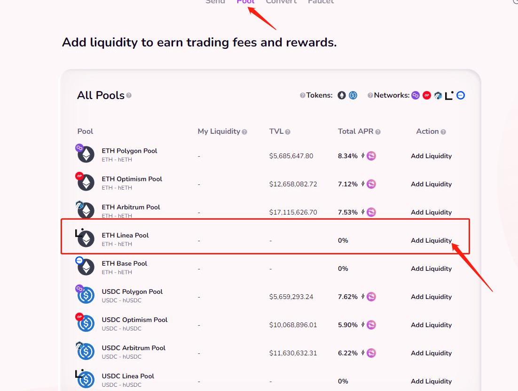Click help icon beside TVL header
The height and width of the screenshot is (391, 518).
[288, 132]
